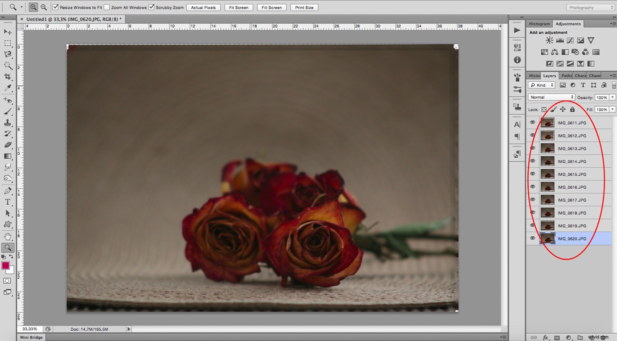This screenshot has height=341, width=617.
Task: Open the Histogram tab
Action: pos(539,23)
